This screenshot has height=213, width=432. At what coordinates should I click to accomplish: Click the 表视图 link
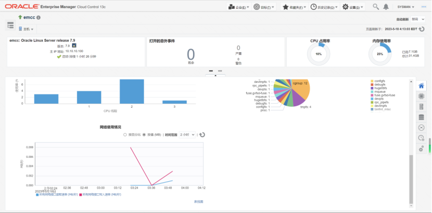198,202
